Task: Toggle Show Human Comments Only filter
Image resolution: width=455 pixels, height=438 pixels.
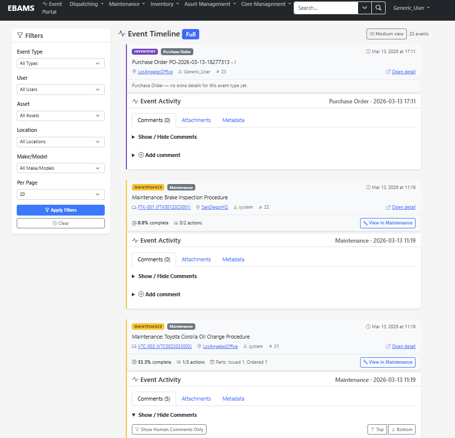Action: click(169, 429)
